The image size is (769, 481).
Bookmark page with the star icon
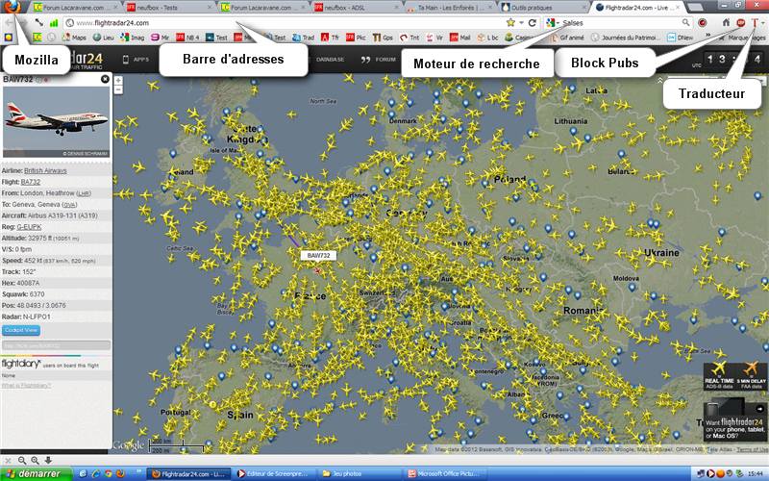[x=510, y=22]
